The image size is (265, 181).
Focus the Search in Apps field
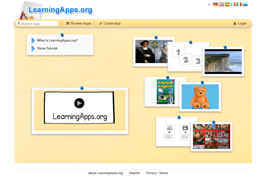point(37,24)
